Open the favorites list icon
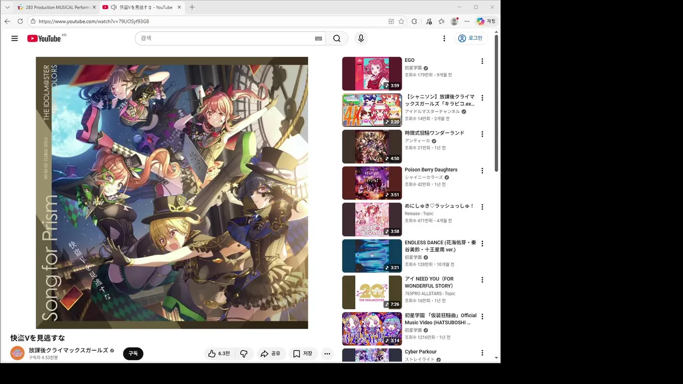The width and height of the screenshot is (683, 384). (x=441, y=21)
